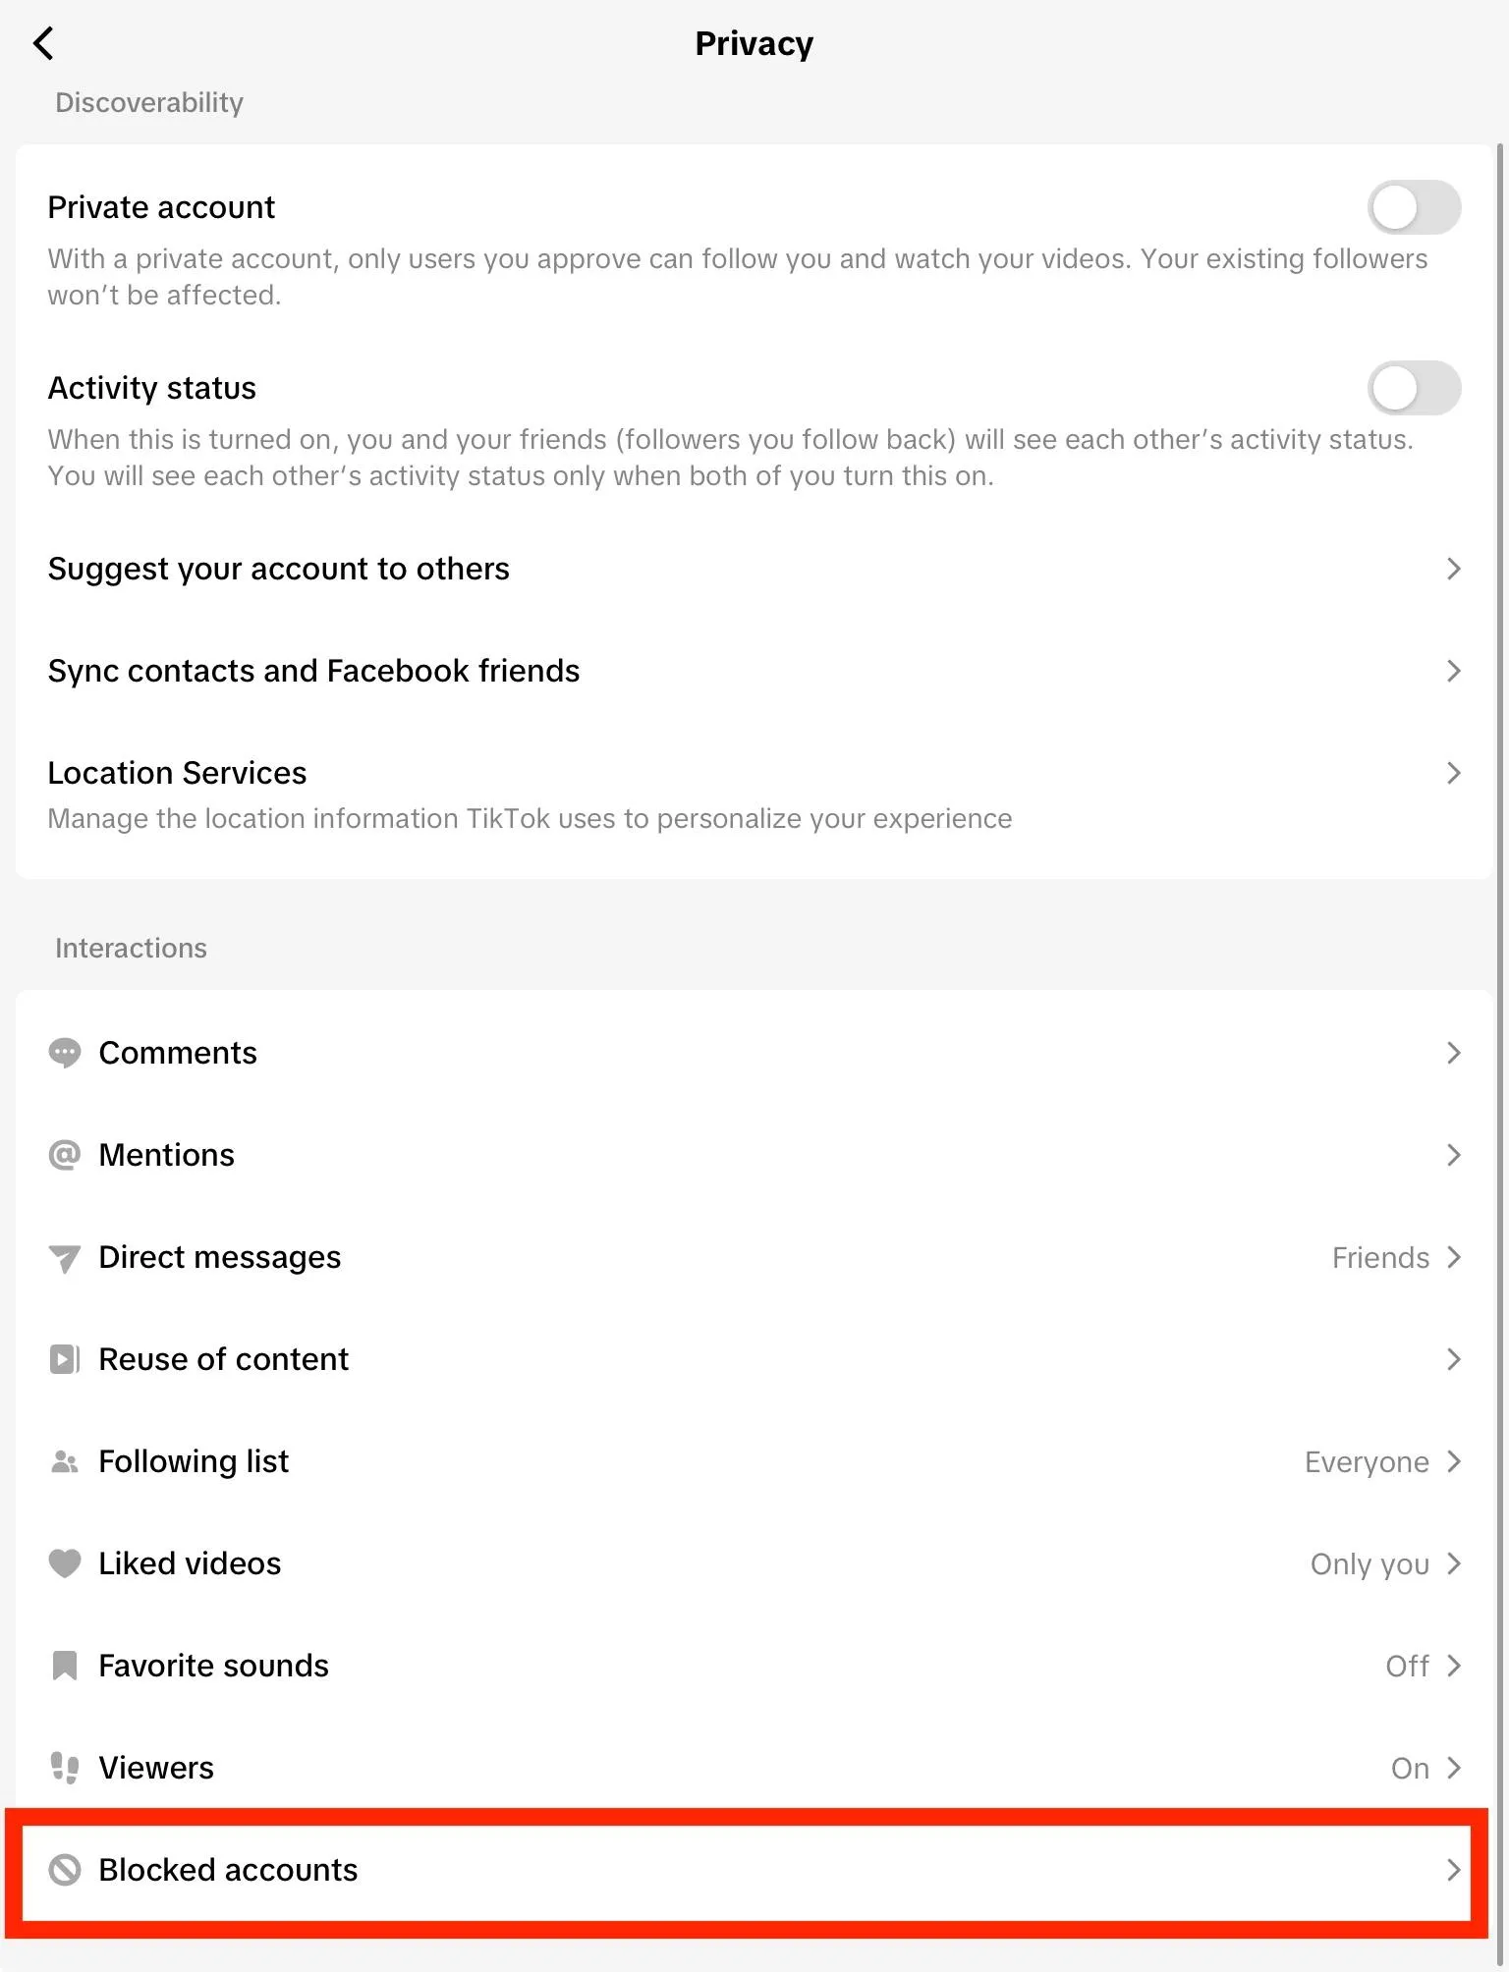
Task: Click the Reuse of content icon
Action: coord(65,1359)
